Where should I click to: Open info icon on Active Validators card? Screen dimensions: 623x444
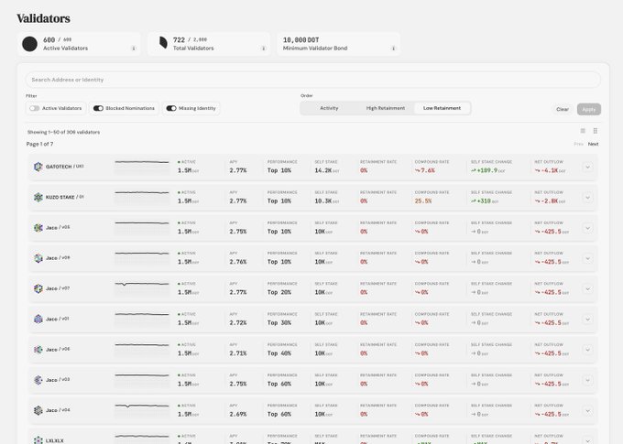click(x=134, y=49)
